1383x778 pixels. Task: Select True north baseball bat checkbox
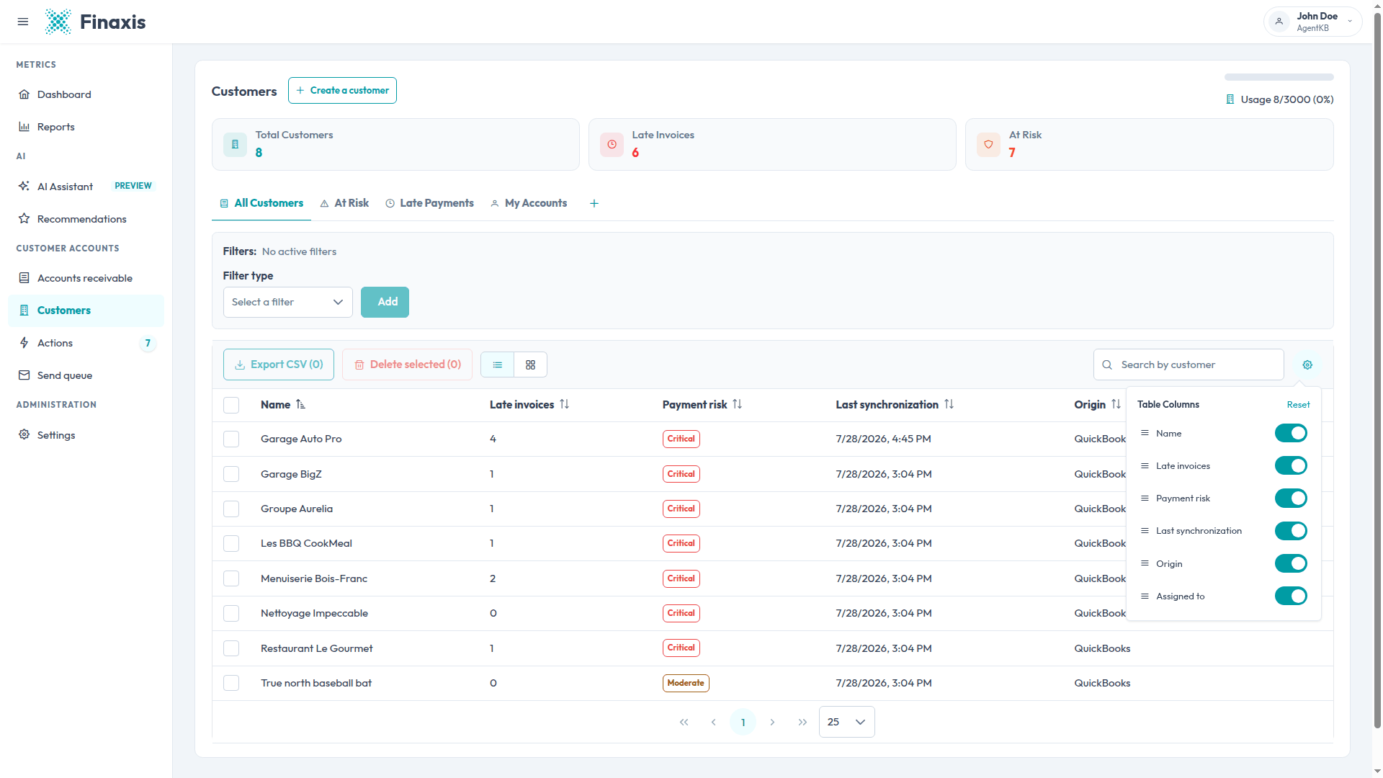pos(231,683)
